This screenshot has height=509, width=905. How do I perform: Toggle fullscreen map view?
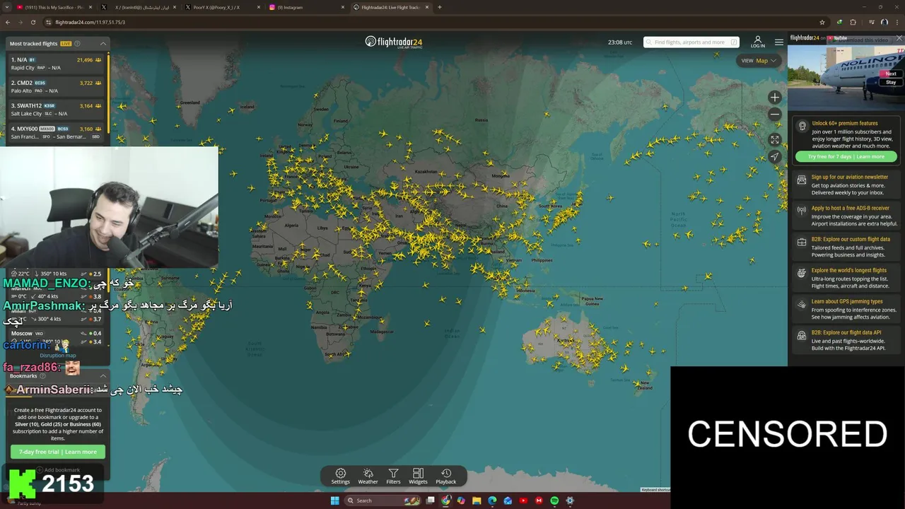coord(775,139)
